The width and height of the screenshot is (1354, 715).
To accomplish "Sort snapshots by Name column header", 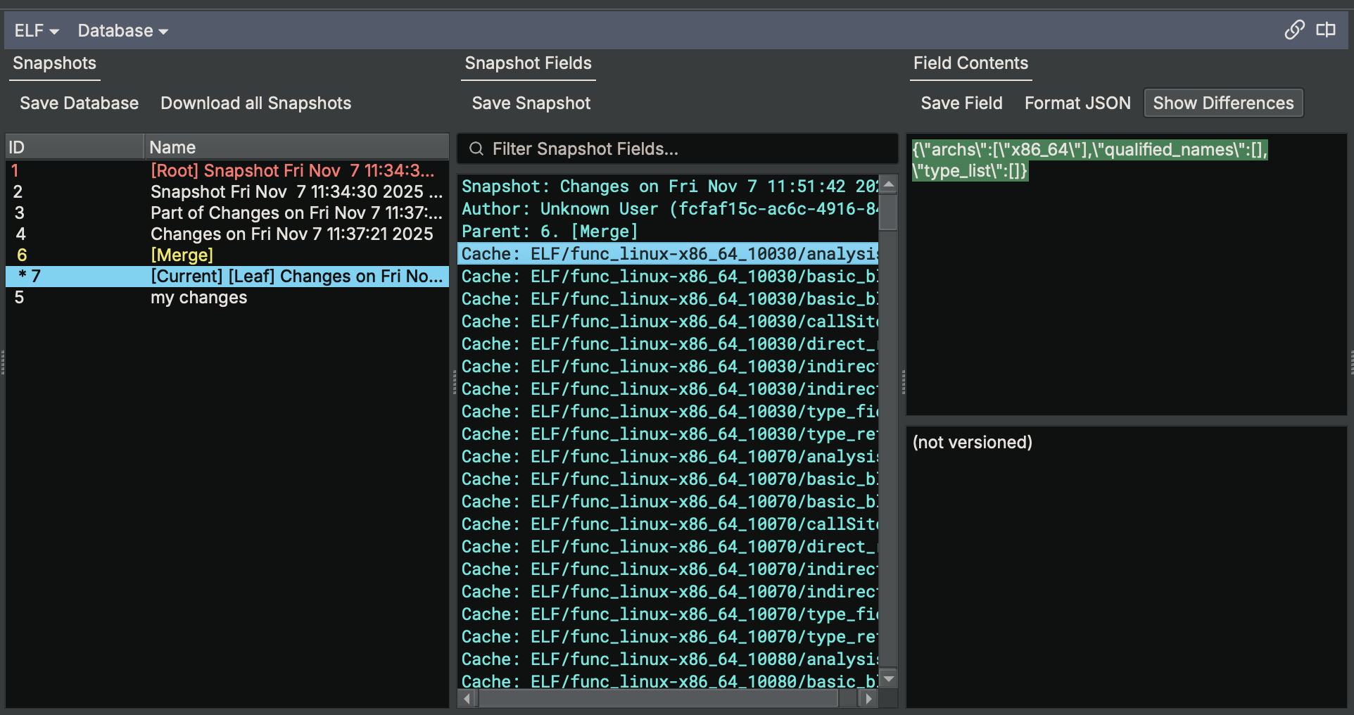I will 296,147.
